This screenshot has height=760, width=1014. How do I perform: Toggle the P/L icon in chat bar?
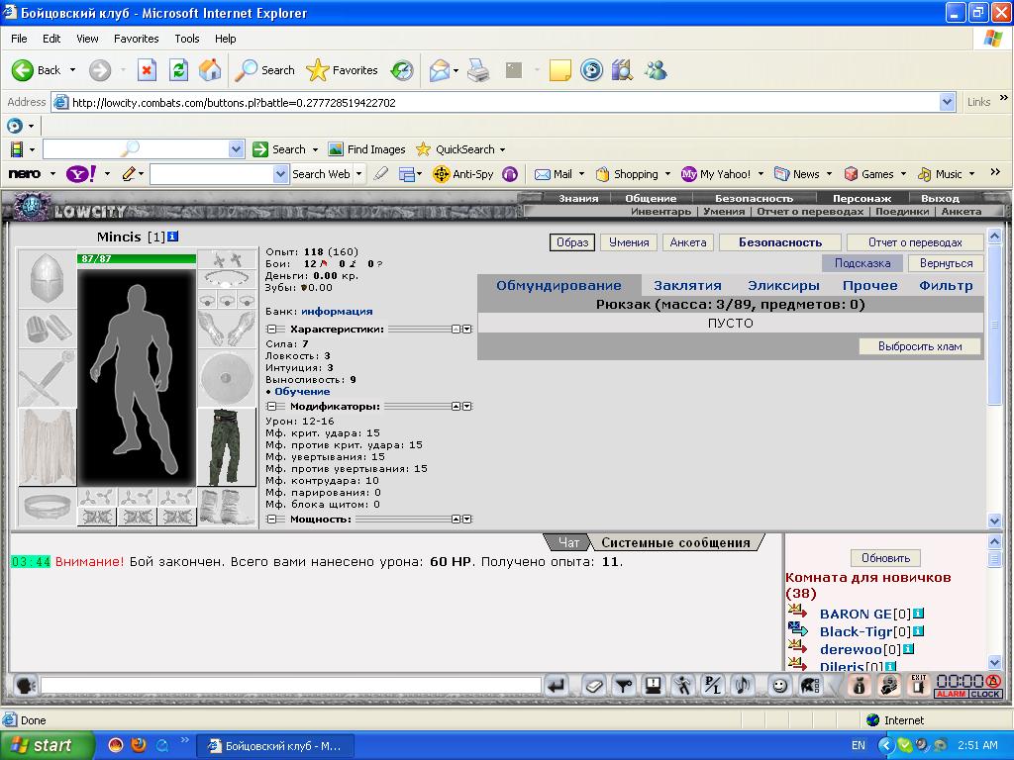click(x=713, y=686)
